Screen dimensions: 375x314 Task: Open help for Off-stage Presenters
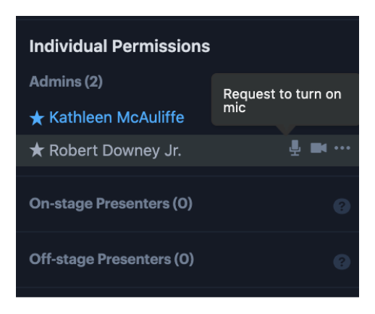(342, 262)
